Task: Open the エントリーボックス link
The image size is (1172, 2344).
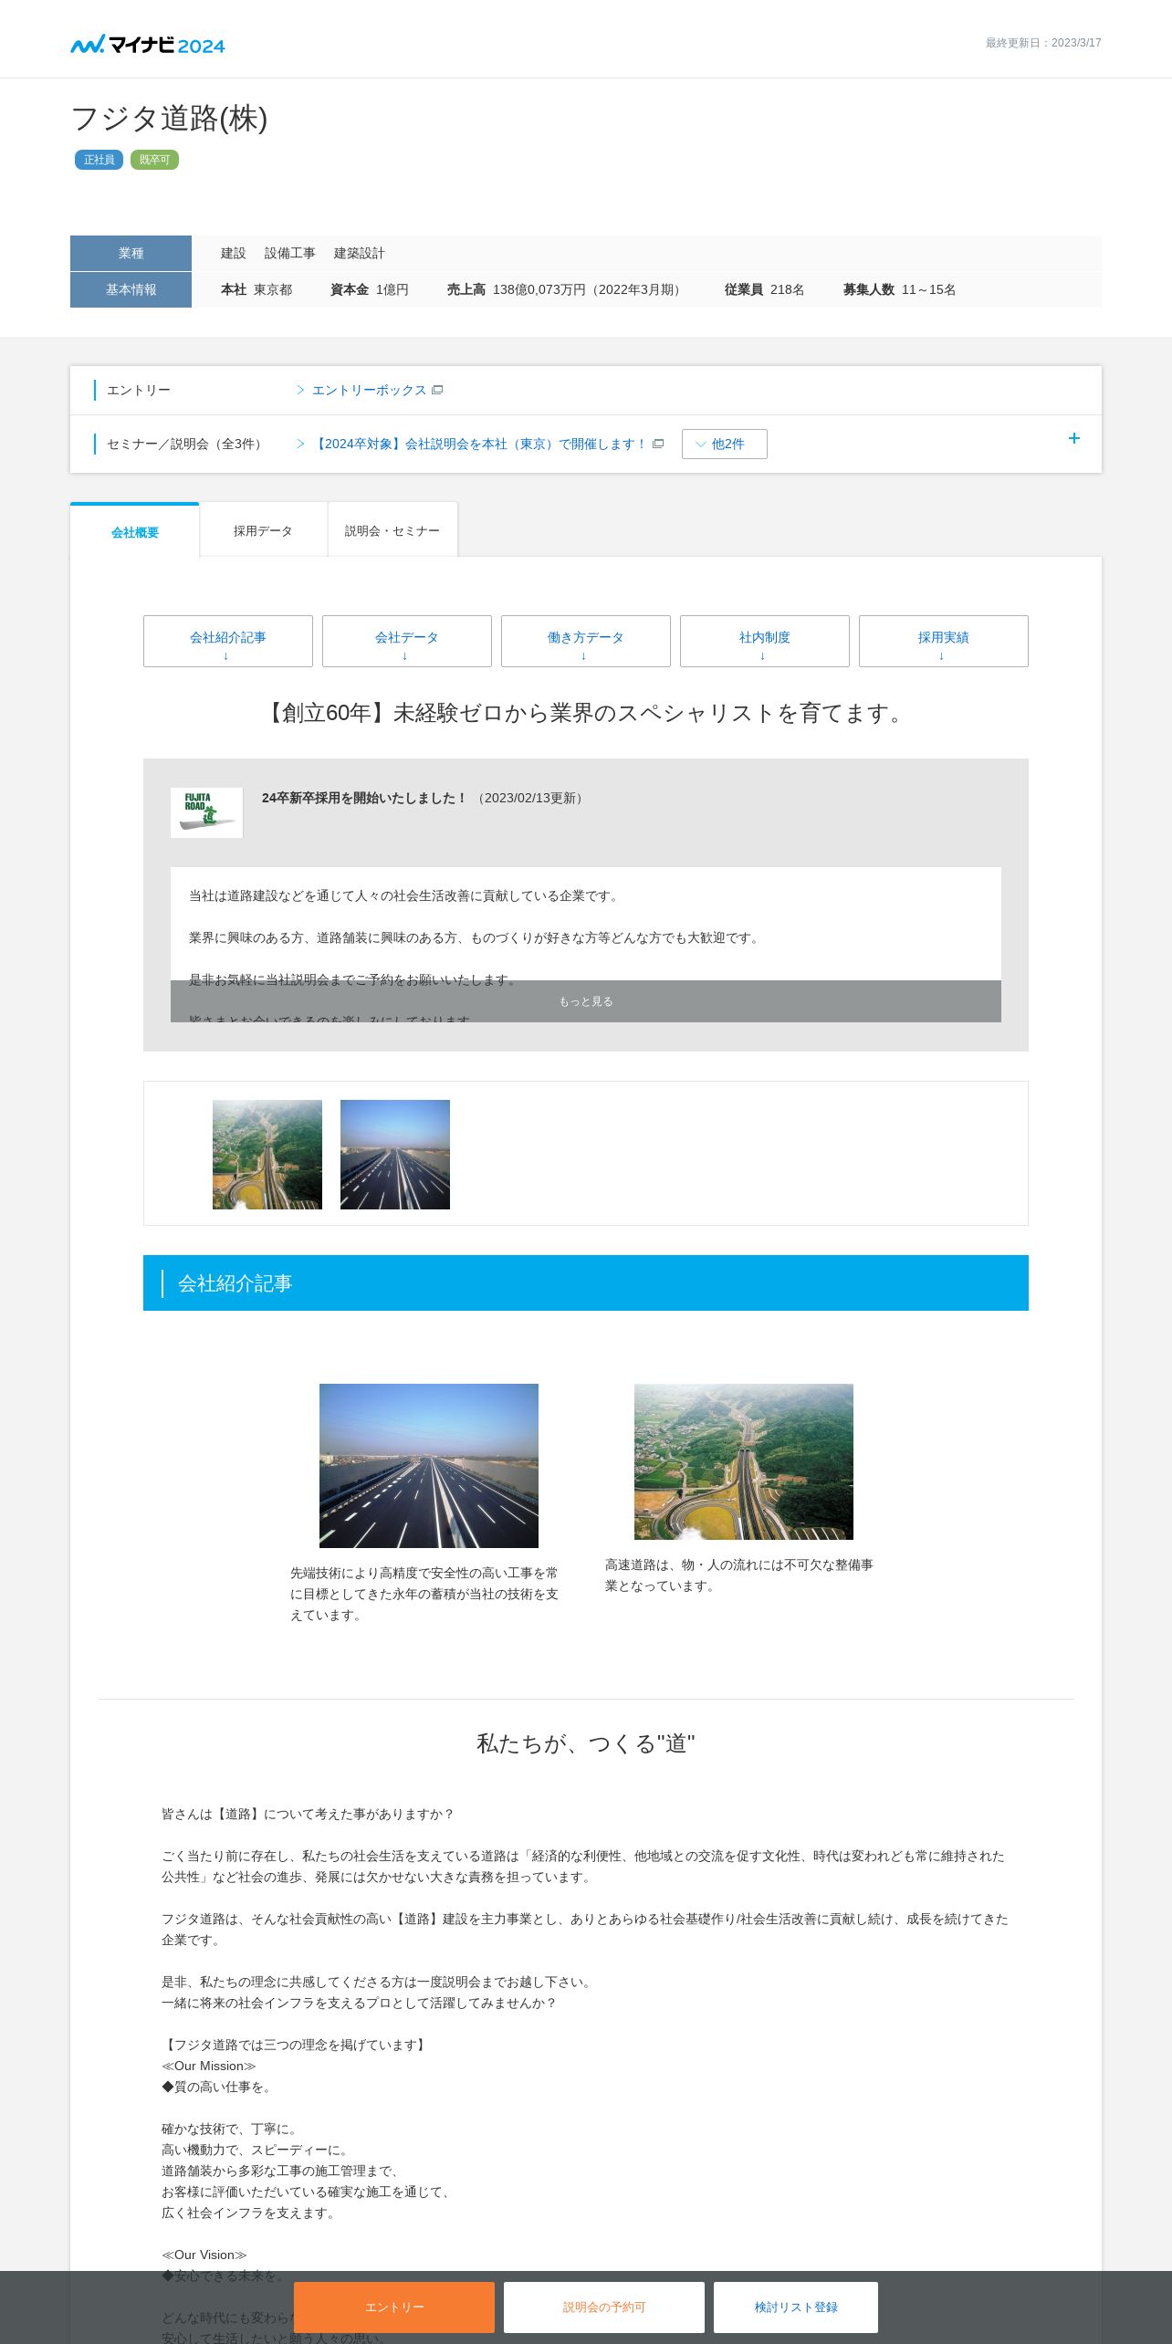Action: (369, 390)
